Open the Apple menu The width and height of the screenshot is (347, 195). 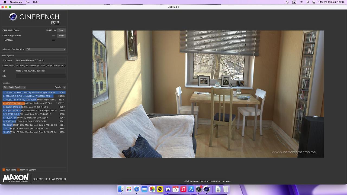pos(5,2)
